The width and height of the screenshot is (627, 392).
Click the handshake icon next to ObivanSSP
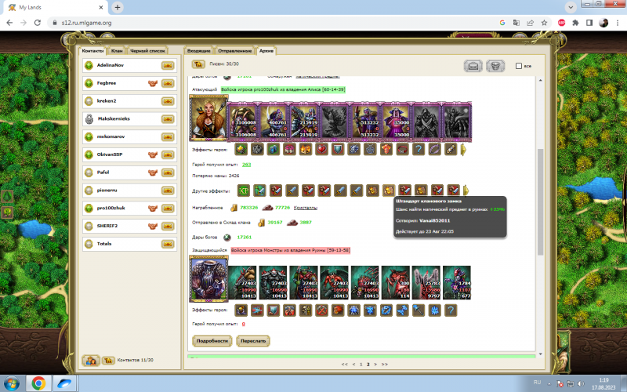[x=153, y=154]
